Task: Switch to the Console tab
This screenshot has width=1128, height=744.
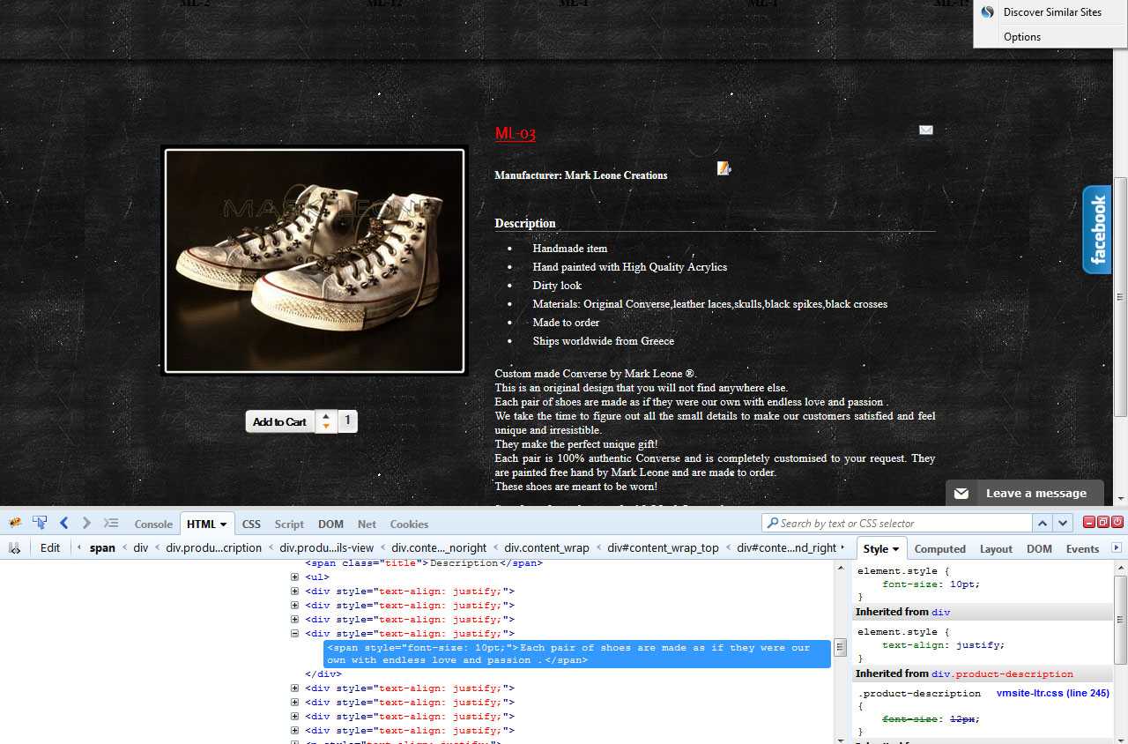Action: point(153,524)
